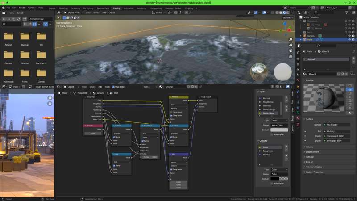The image size is (357, 201).
Task: Click the pan hand icon in the viewport
Action: point(291,46)
